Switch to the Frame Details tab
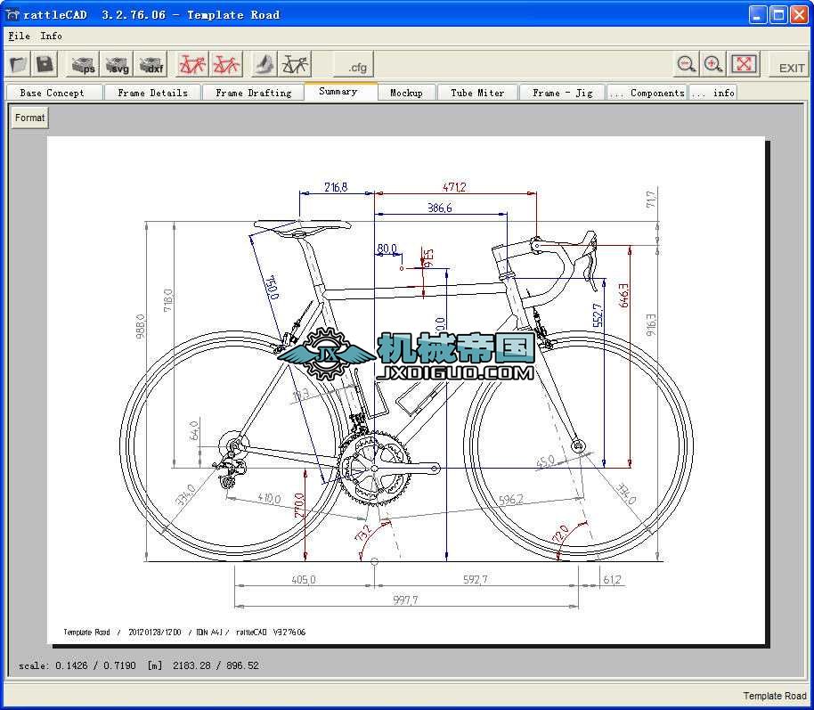 152,93
